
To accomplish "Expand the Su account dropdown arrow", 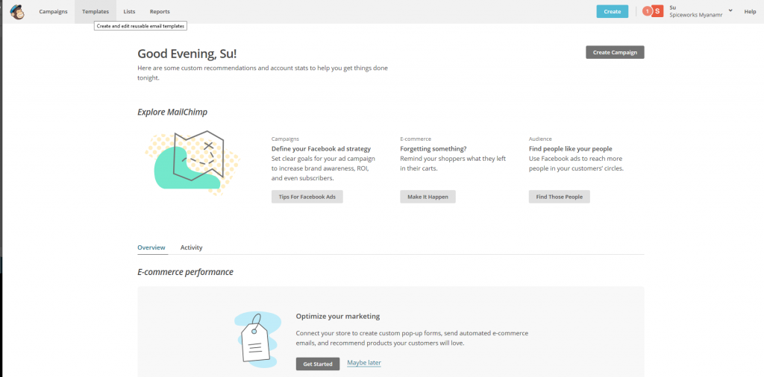I will (x=730, y=11).
